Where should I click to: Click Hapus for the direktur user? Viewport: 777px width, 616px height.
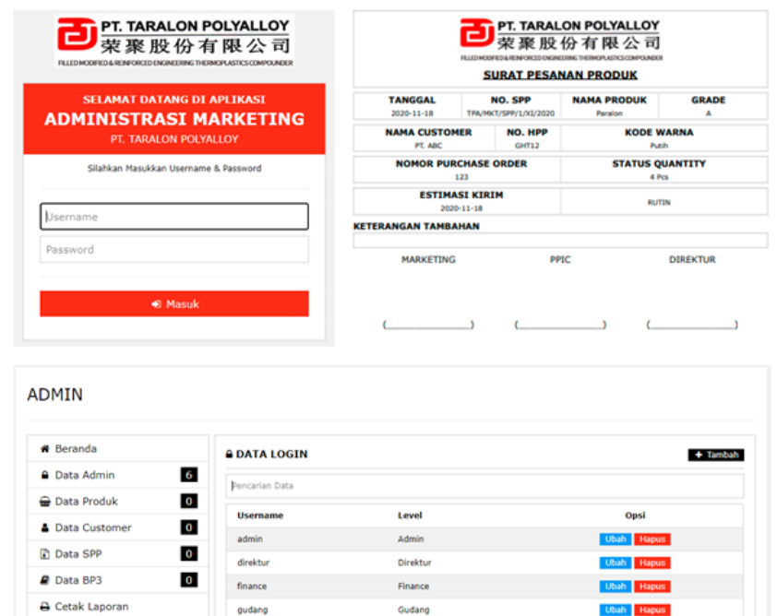point(652,563)
